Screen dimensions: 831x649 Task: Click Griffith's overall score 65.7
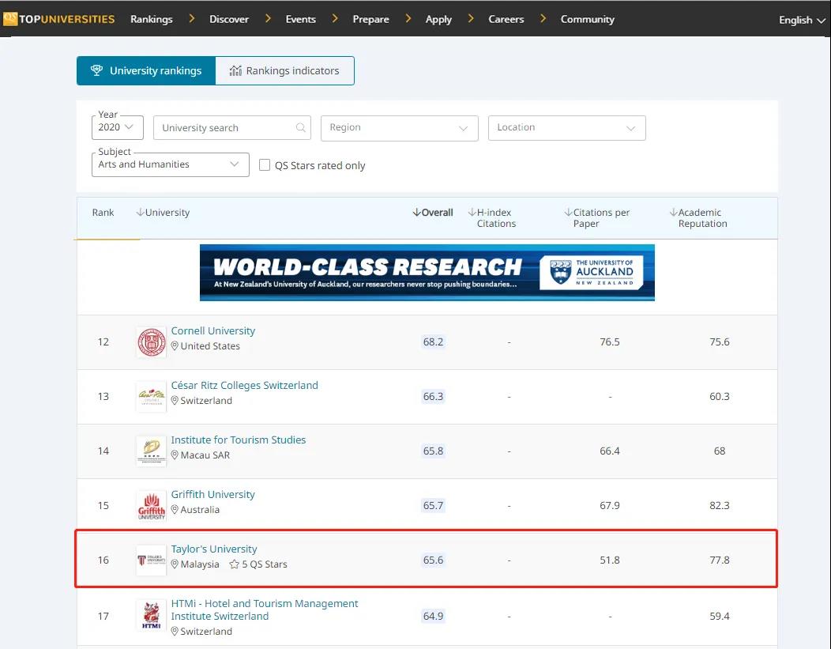(x=433, y=506)
